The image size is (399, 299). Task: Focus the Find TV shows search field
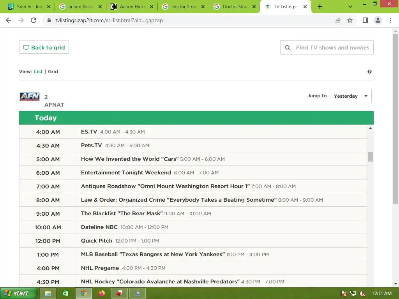(x=327, y=47)
